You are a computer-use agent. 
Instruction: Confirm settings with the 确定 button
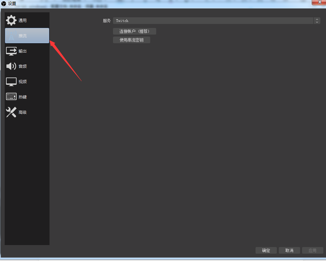pos(266,250)
